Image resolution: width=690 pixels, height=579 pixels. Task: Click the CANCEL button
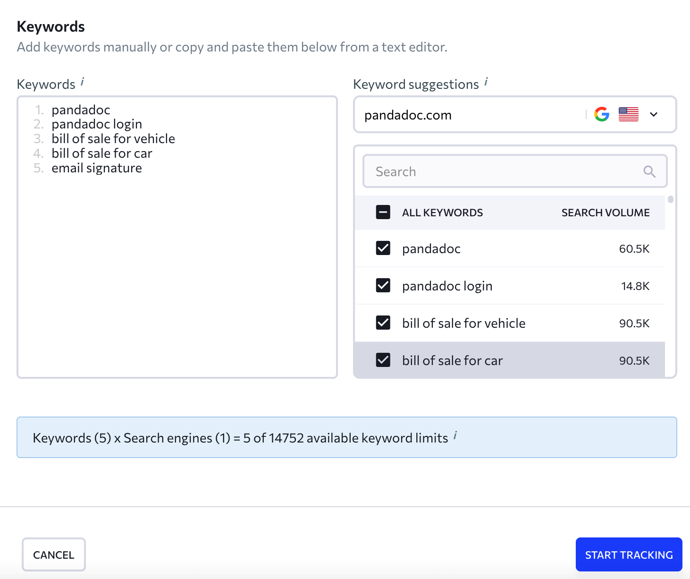tap(54, 554)
